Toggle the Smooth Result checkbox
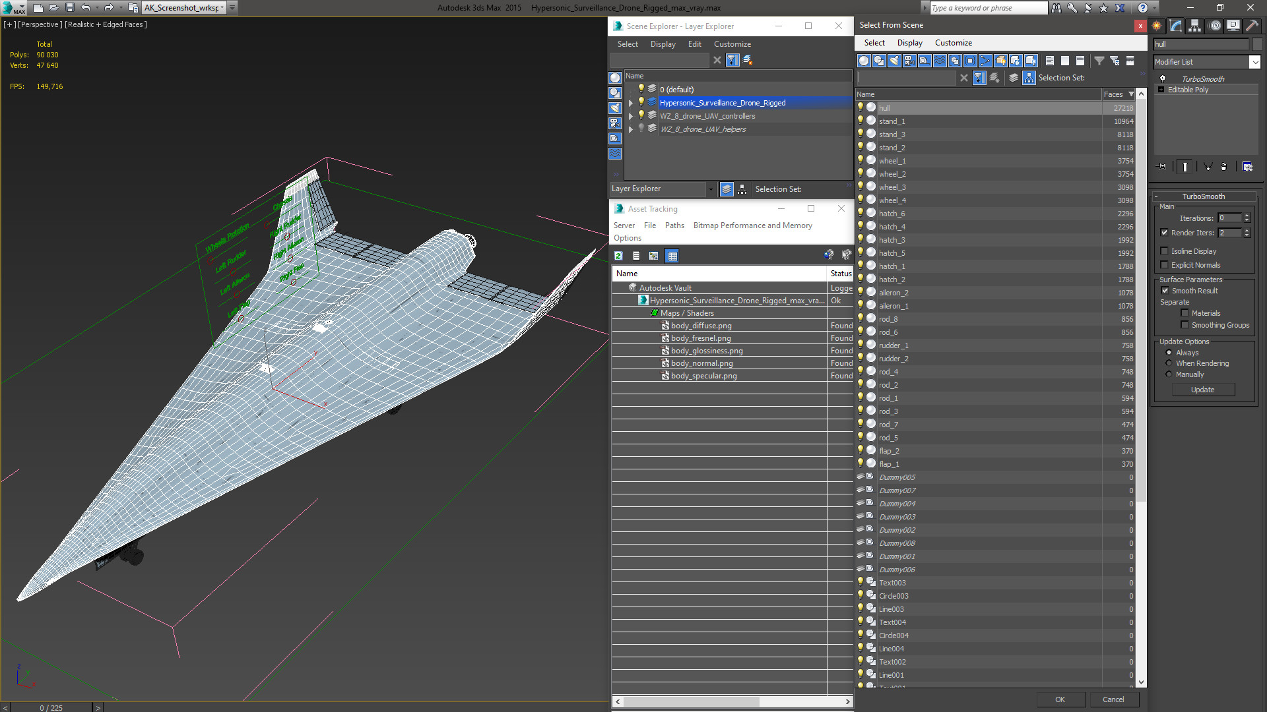The height and width of the screenshot is (712, 1267). coord(1165,291)
